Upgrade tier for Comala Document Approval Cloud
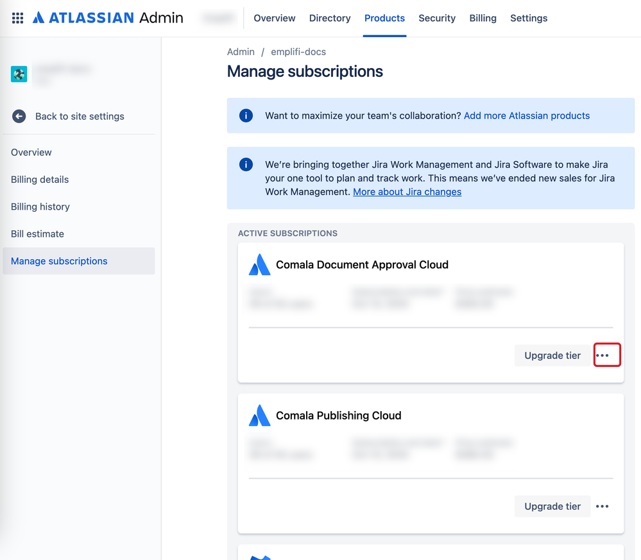The width and height of the screenshot is (641, 560). (552, 355)
